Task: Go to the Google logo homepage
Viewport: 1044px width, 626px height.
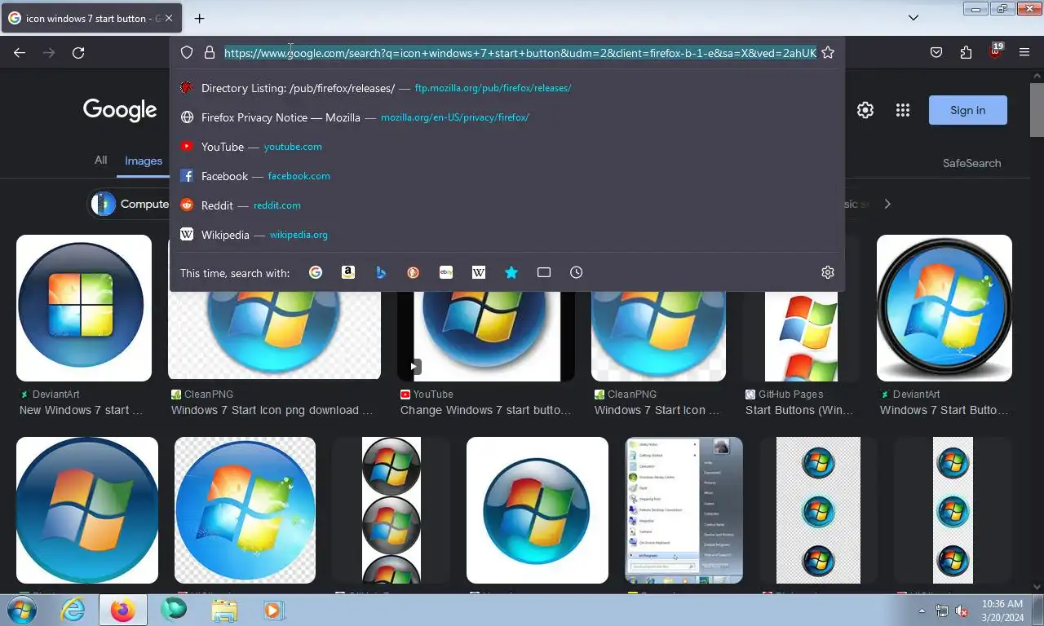Action: [120, 110]
